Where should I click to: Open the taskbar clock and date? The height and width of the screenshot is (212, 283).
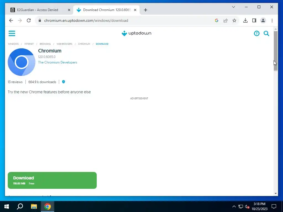click(260, 206)
